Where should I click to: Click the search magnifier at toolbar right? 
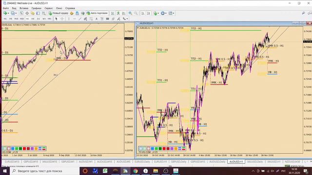pos(303,13)
